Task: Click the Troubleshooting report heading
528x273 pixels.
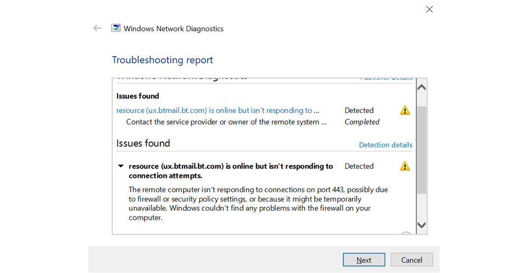Action: click(162, 60)
